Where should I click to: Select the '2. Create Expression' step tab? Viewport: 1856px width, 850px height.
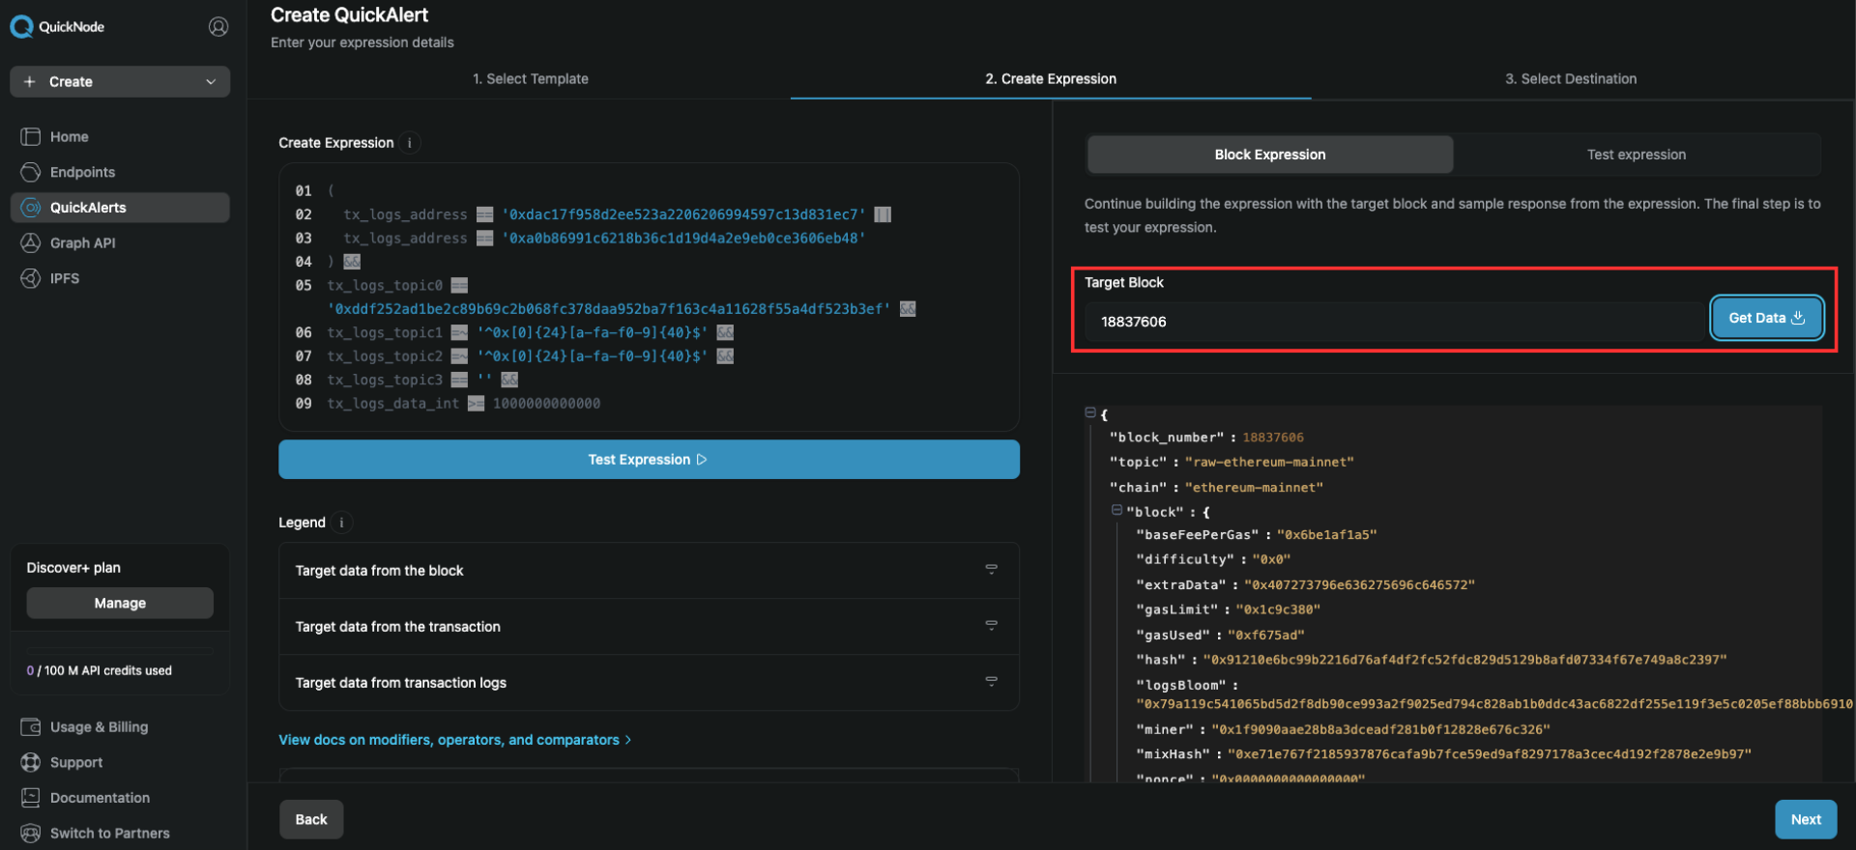pos(1051,79)
